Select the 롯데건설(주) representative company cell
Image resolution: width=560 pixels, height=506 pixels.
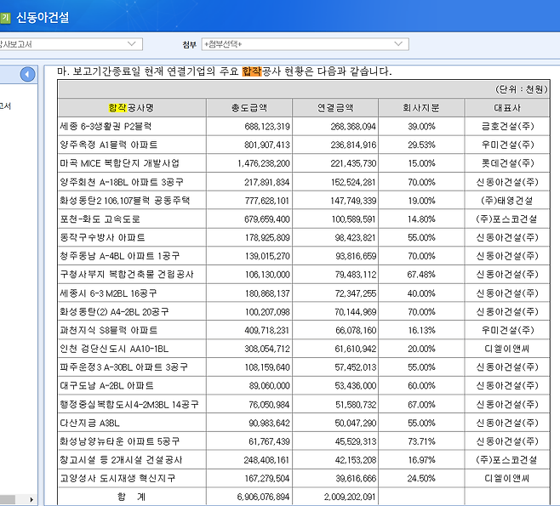coord(507,163)
